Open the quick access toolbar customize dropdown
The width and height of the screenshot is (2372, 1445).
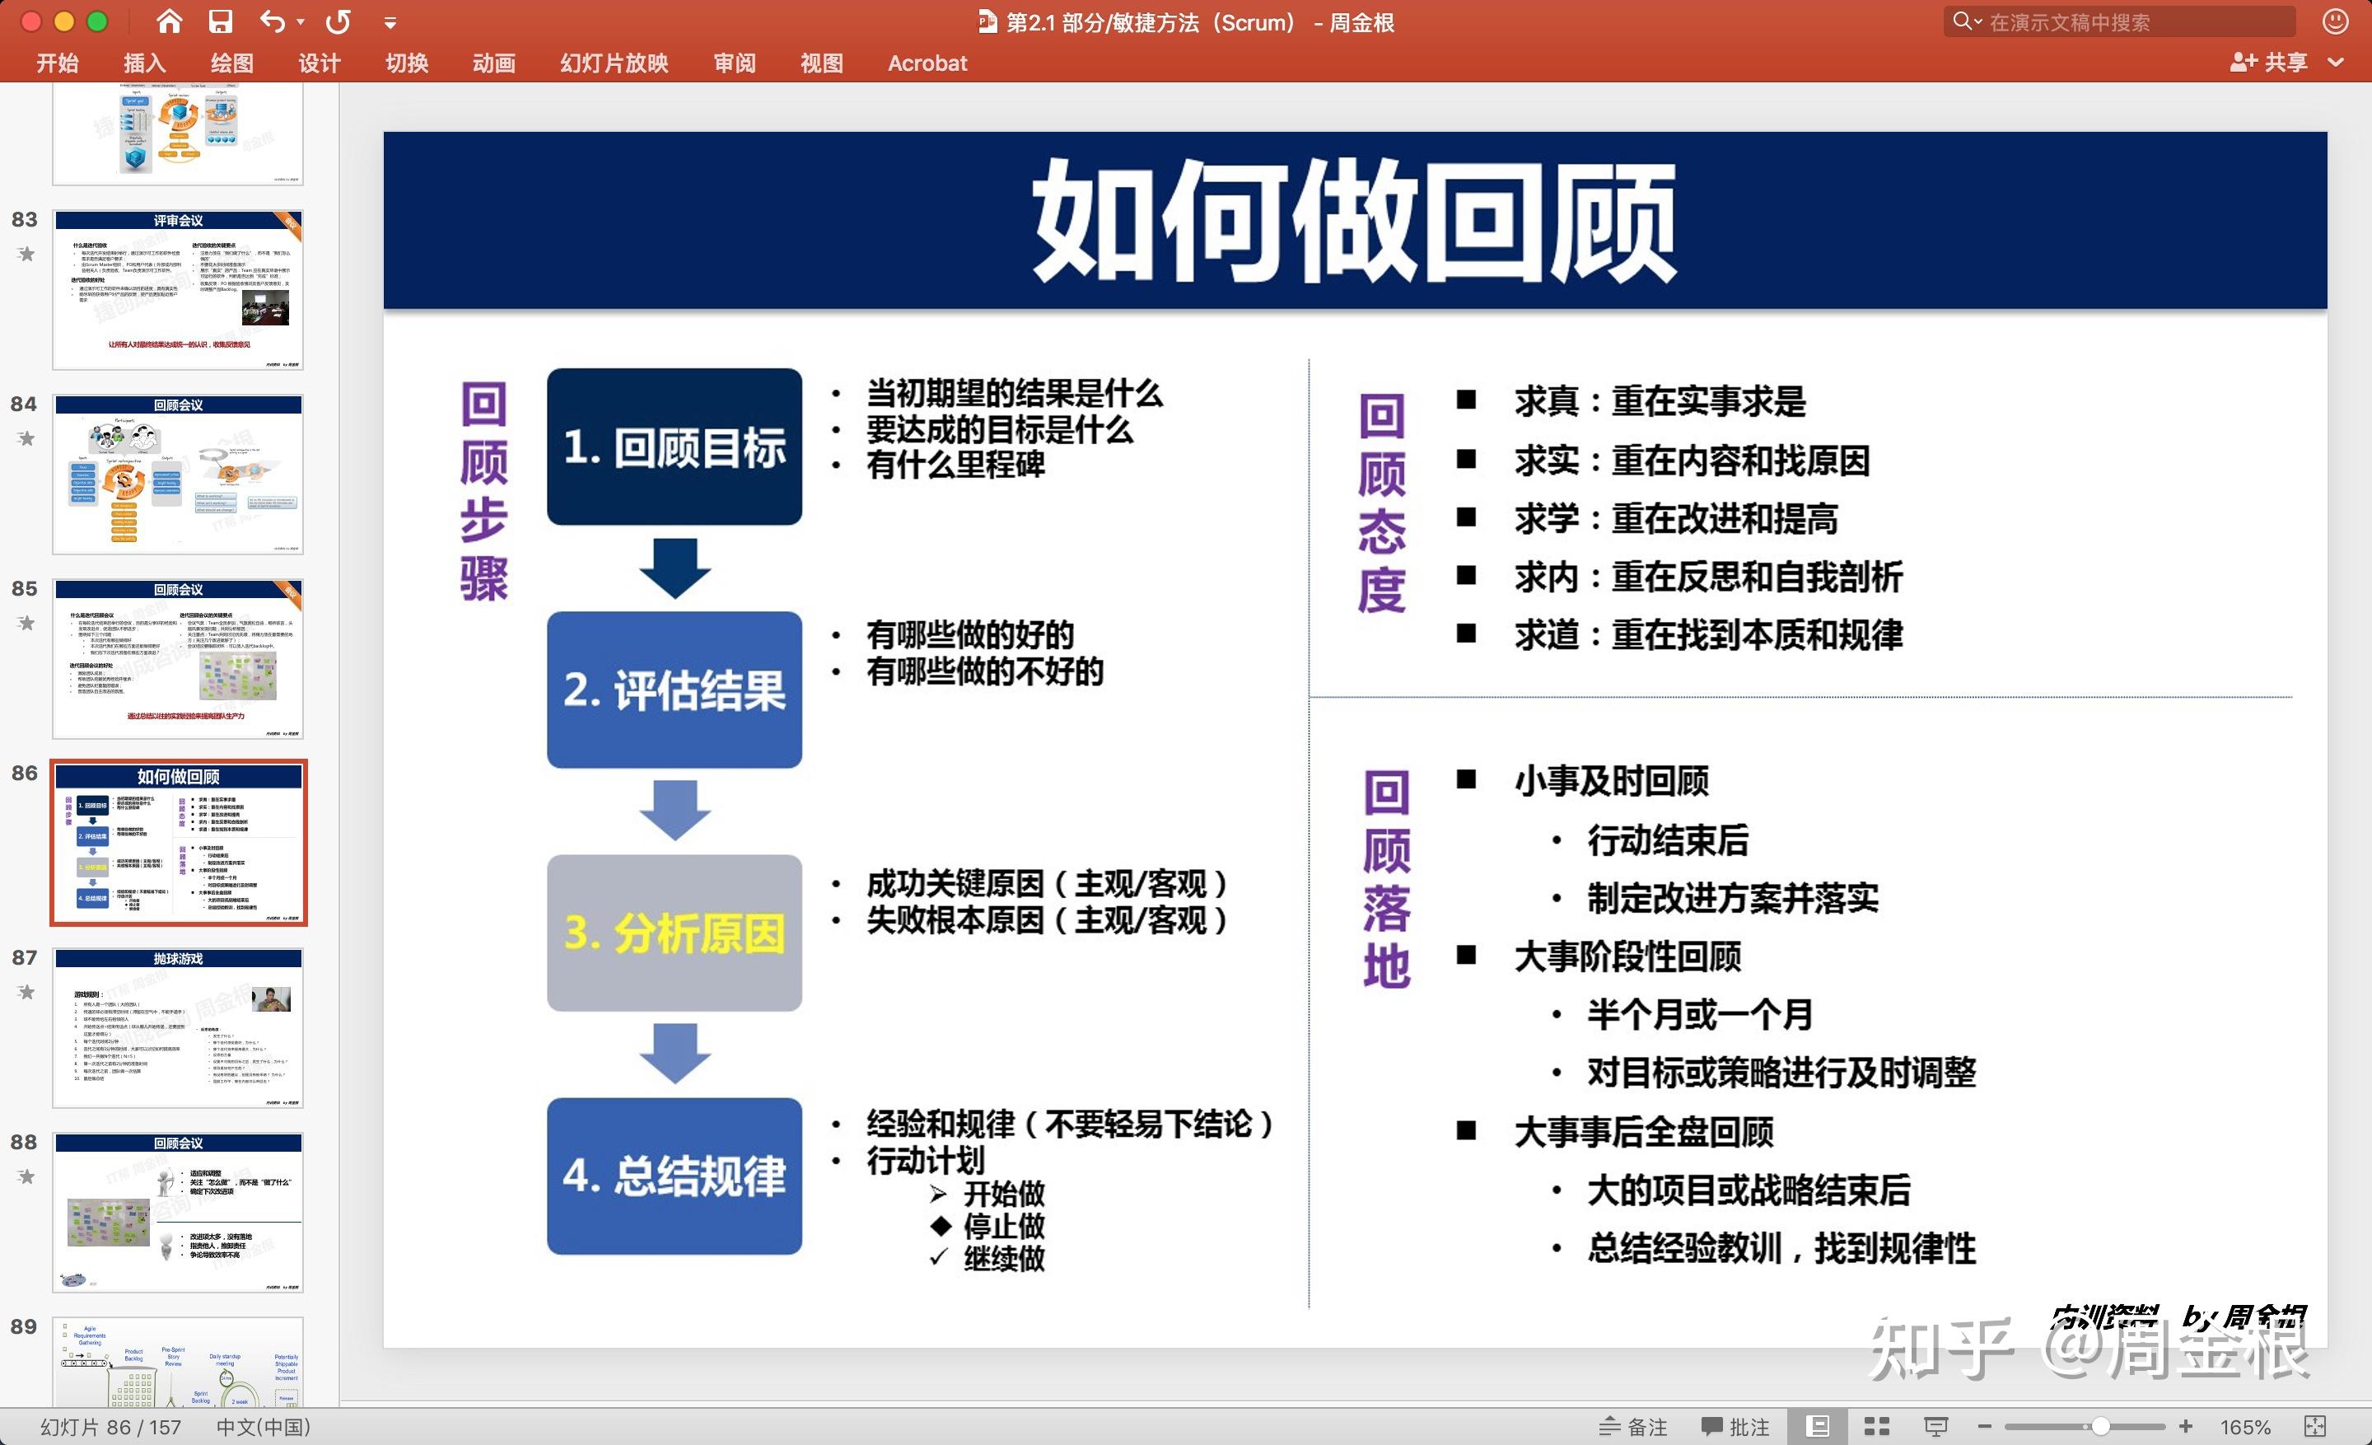pyautogui.click(x=390, y=22)
